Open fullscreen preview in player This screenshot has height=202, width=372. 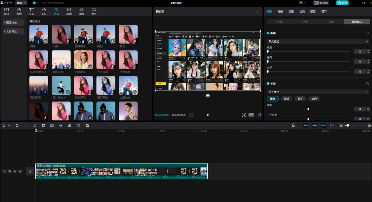[x=259, y=115]
